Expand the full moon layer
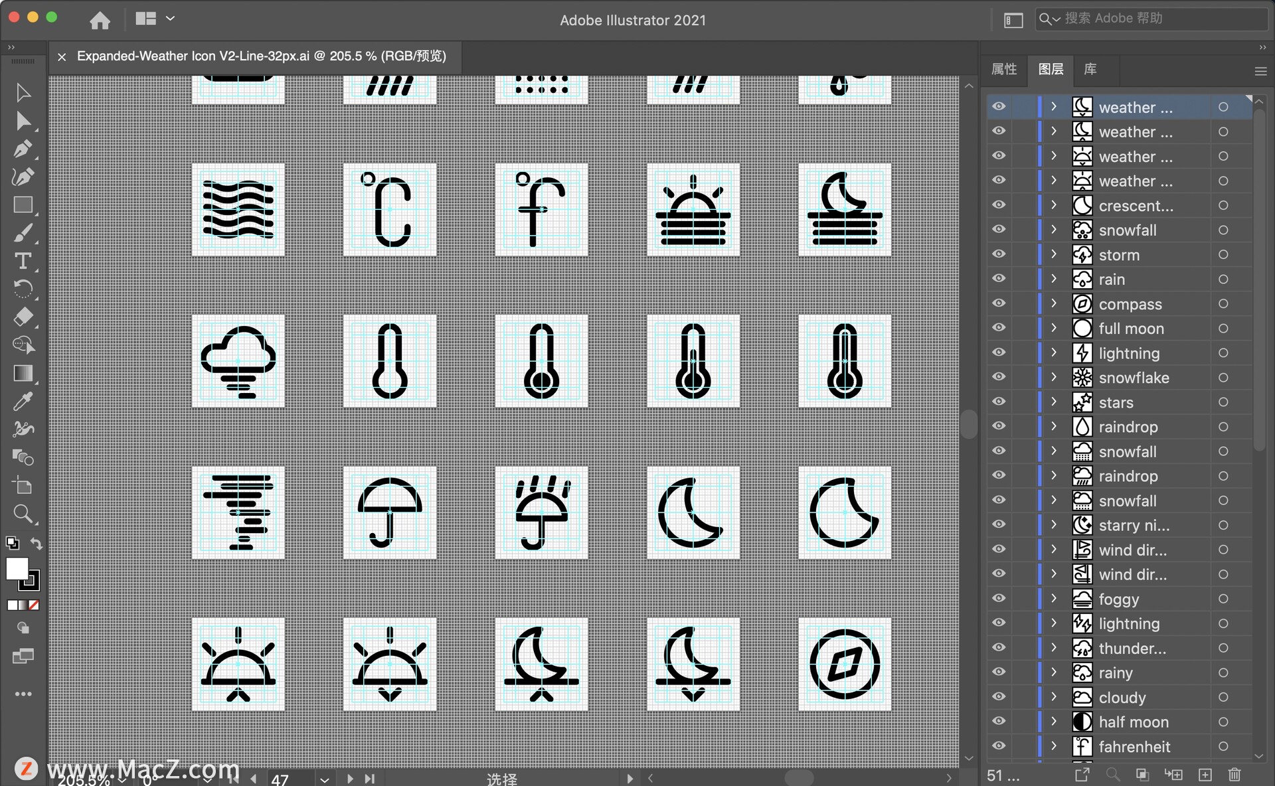1275x786 pixels. [1054, 328]
